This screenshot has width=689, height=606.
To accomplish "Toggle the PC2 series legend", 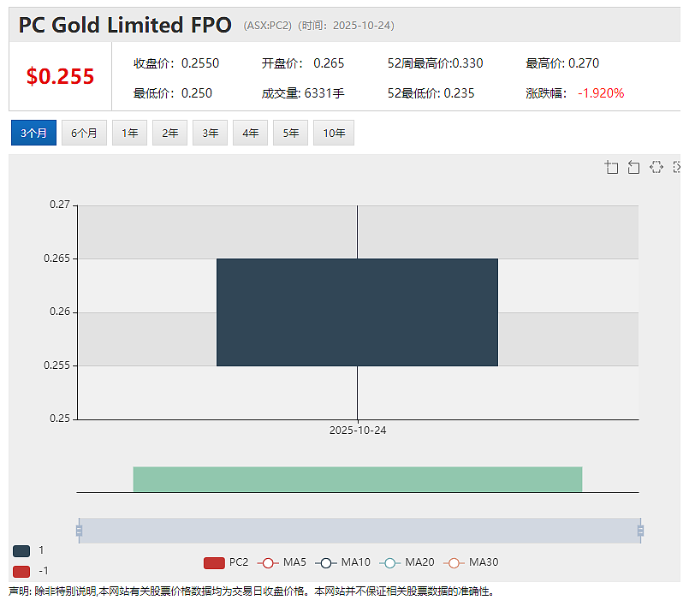I will (226, 562).
